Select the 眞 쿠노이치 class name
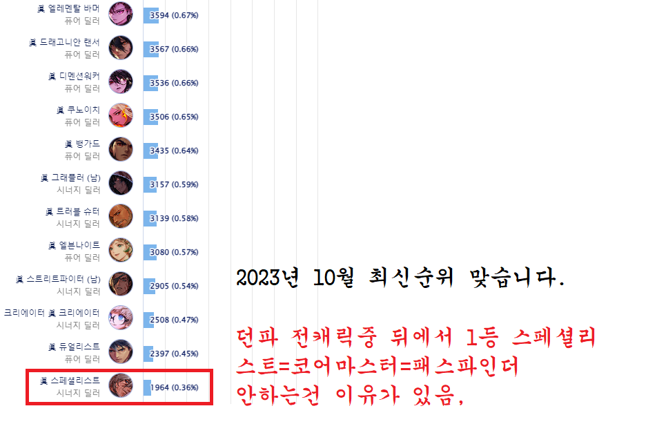 click(x=78, y=110)
